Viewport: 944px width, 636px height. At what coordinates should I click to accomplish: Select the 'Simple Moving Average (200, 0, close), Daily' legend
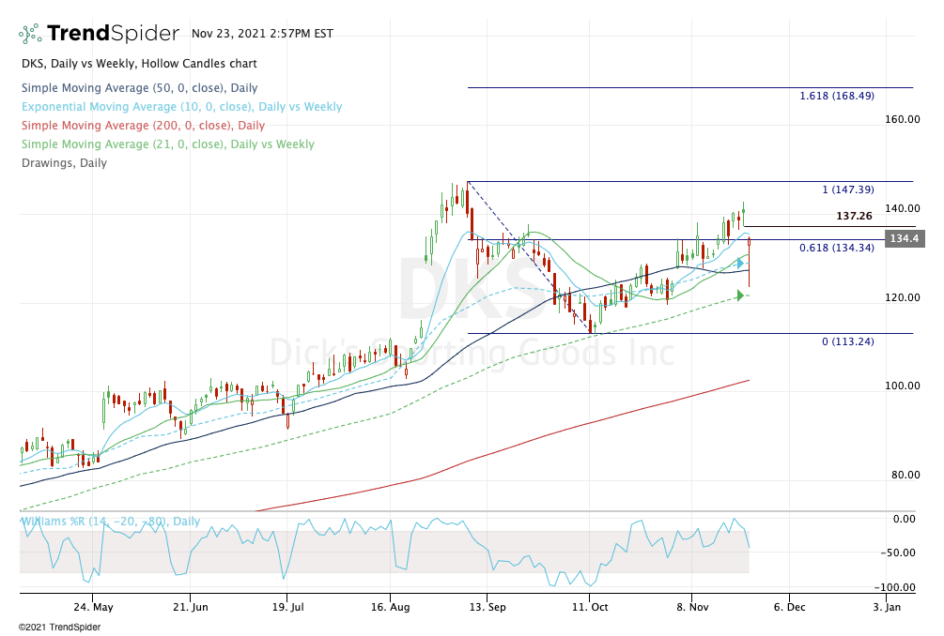(144, 126)
